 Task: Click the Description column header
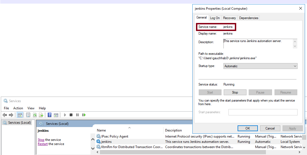pyautogui.click(x=173, y=130)
